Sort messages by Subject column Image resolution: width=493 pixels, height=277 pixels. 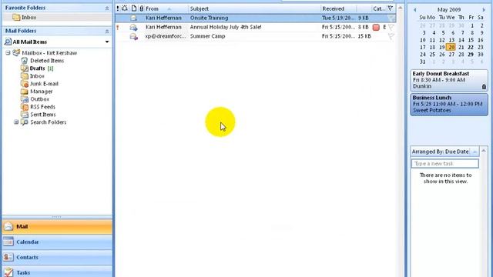(x=254, y=8)
